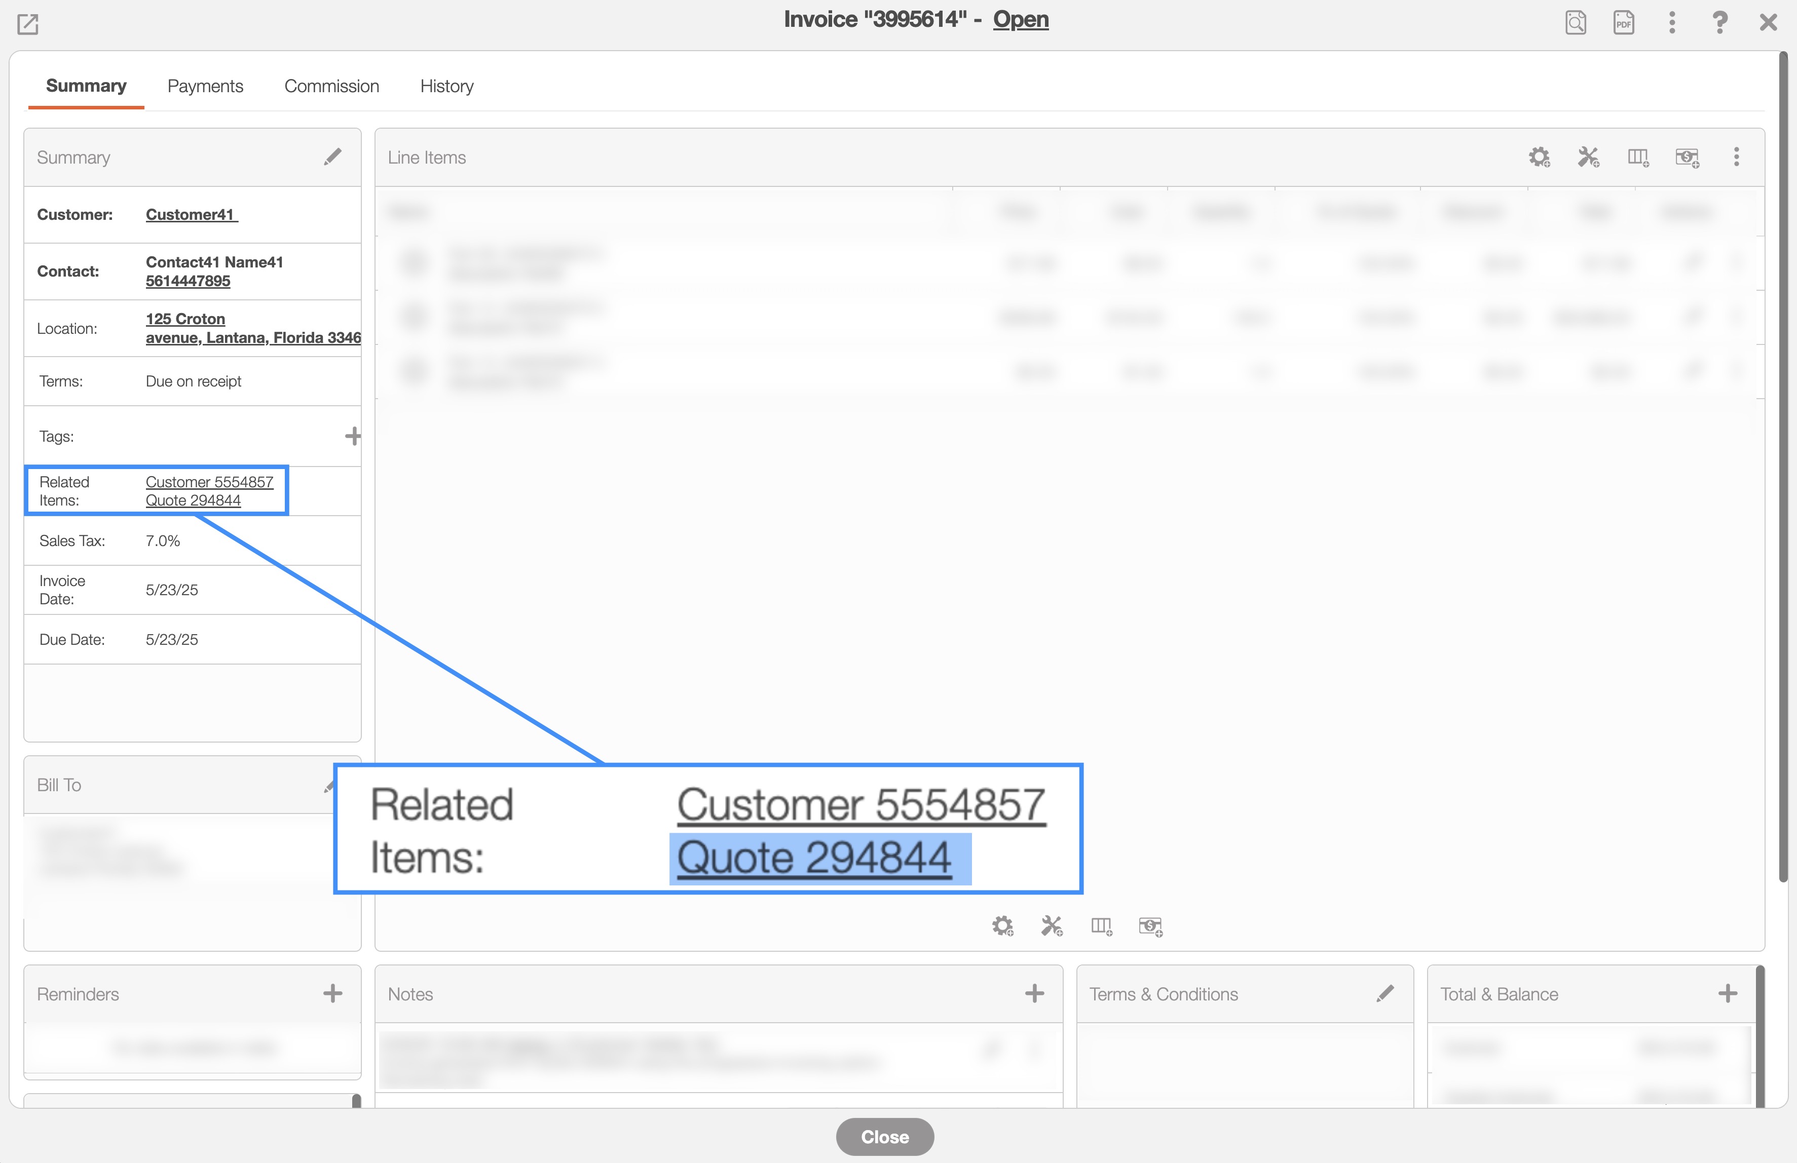The image size is (1797, 1163).
Task: Open the invoice preview magnifier icon
Action: [1576, 22]
